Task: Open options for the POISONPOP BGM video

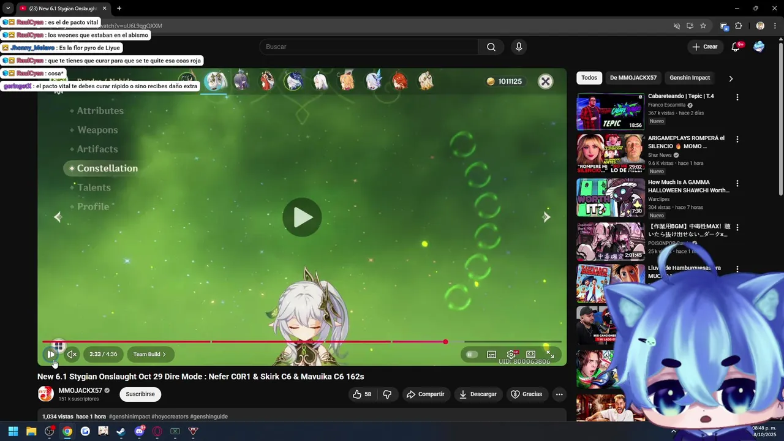Action: 737,227
